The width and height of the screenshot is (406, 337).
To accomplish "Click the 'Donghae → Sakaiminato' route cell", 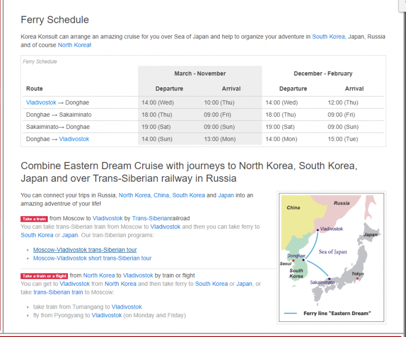I will click(x=59, y=115).
